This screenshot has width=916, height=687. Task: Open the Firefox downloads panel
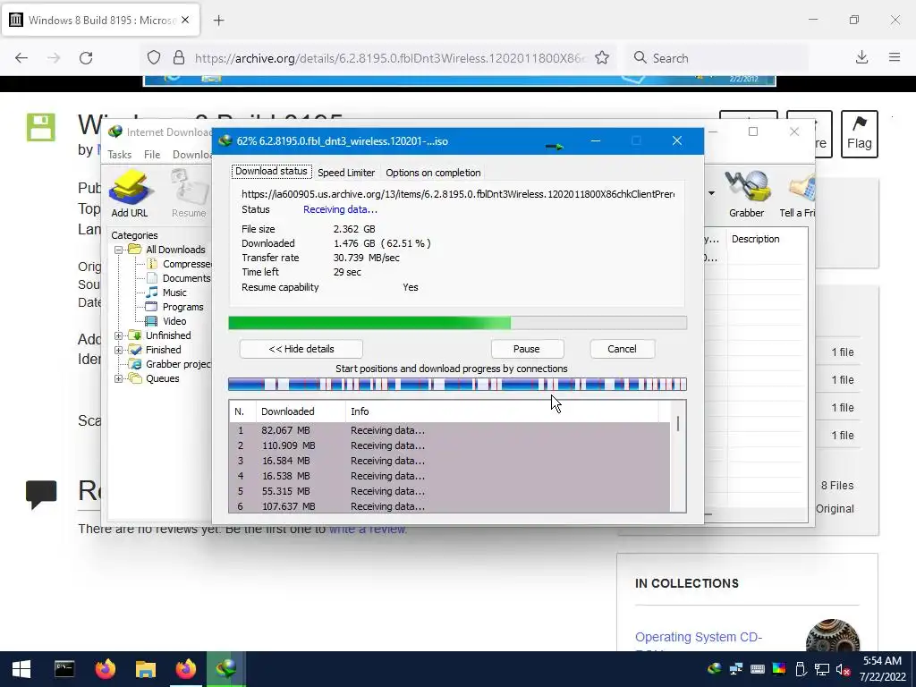click(x=861, y=57)
